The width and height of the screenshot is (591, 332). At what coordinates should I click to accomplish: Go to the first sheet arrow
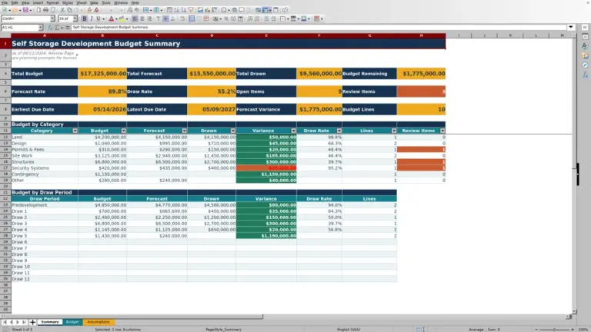tap(5, 322)
